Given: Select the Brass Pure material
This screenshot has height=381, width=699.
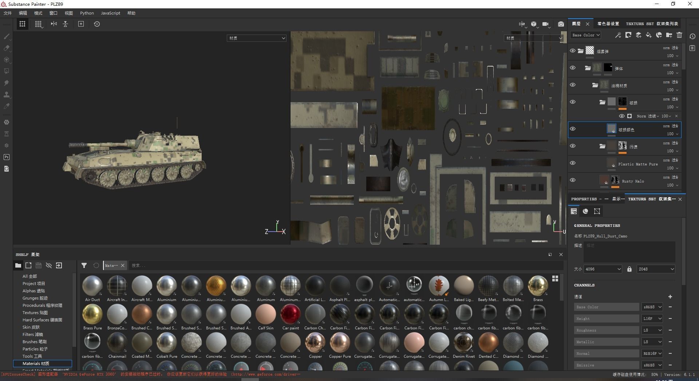Looking at the screenshot, I should [92, 317].
